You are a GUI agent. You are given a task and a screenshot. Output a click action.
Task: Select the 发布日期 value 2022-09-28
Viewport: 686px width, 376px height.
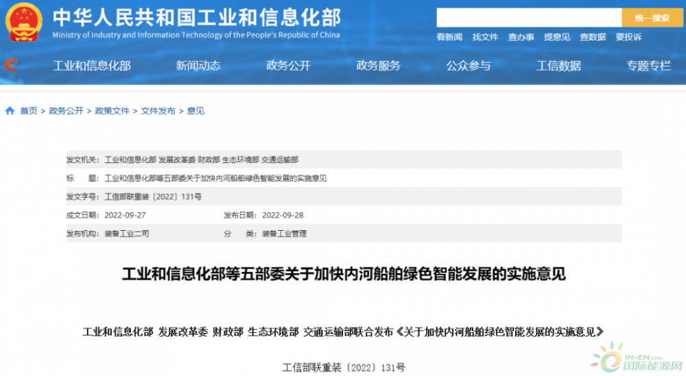(283, 215)
